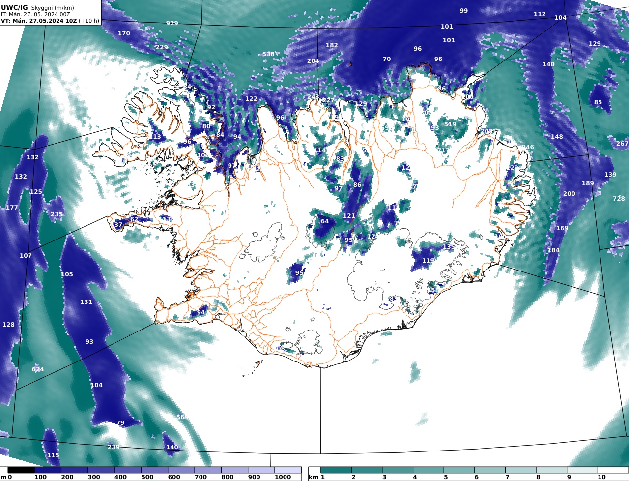Click the near-white 9–10 km legend swatch
This screenshot has height=481, width=629.
click(x=582, y=470)
